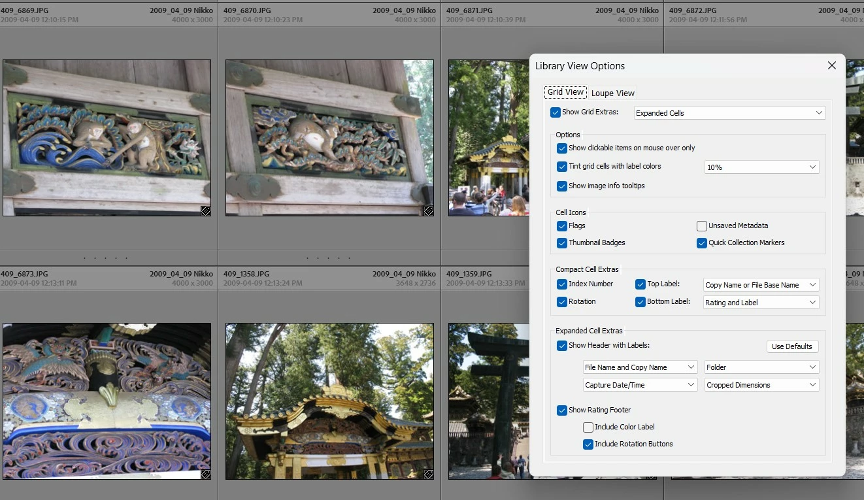Screen dimensions: 864x500
Task: Toggle Thumbnail Badges checkbox
Action: 562,243
